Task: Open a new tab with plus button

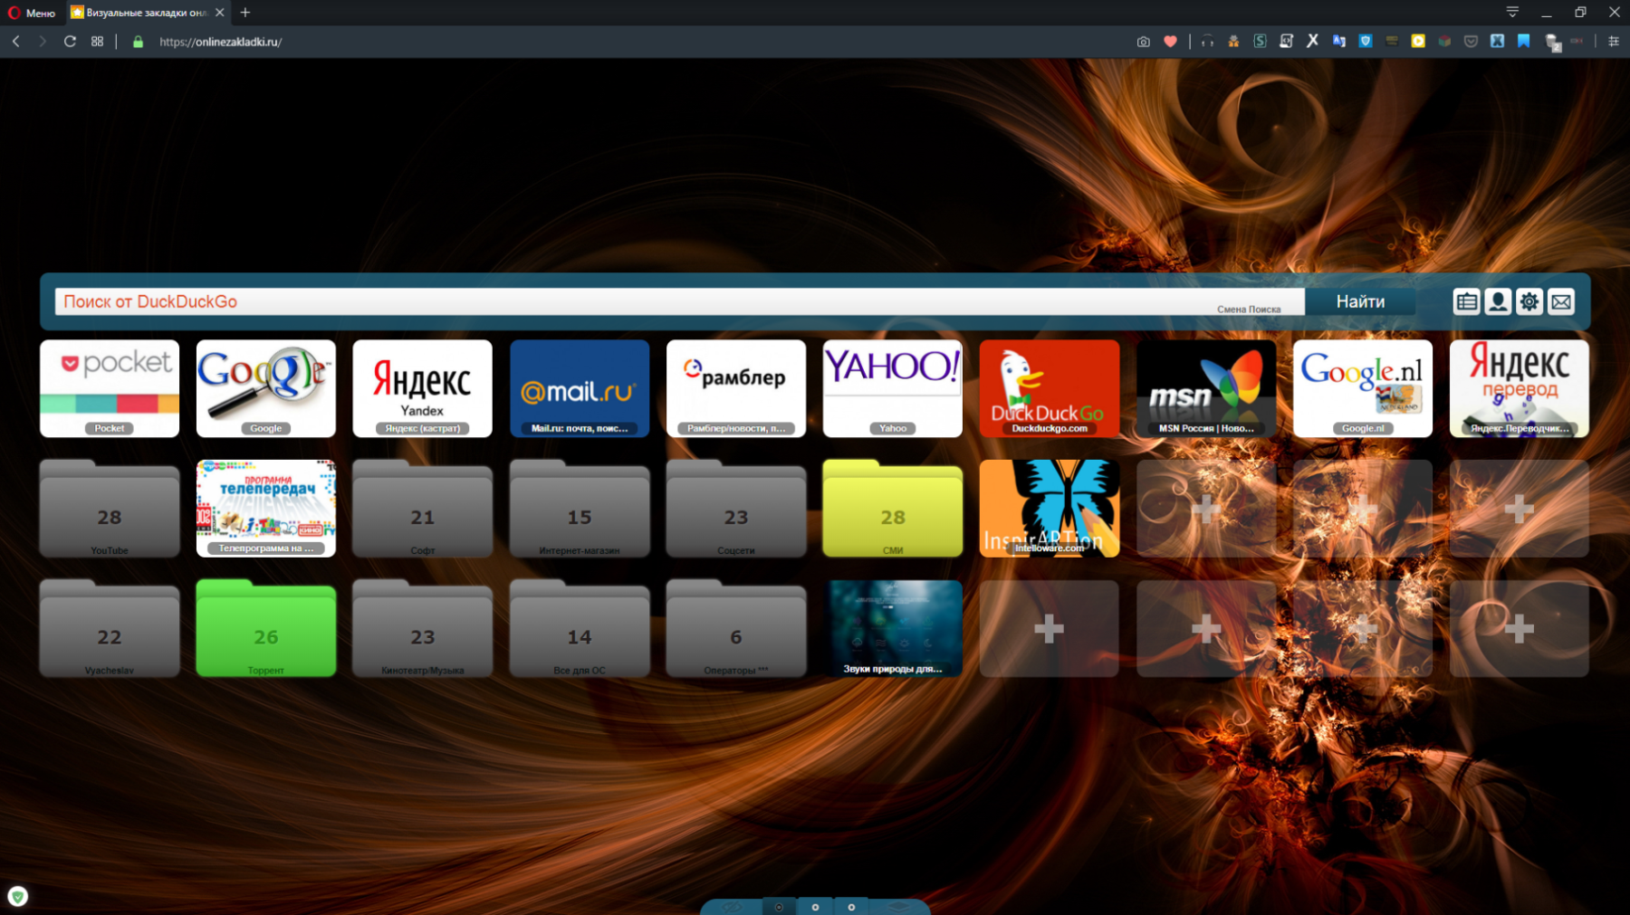Action: (x=245, y=13)
